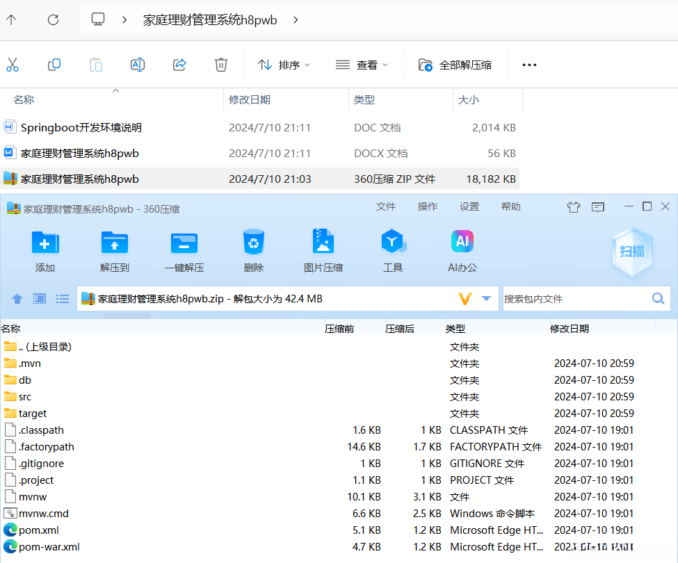Select Springboot开发环境说明 DOC file
Screen dimensions: 678x563
(x=259, y=127)
